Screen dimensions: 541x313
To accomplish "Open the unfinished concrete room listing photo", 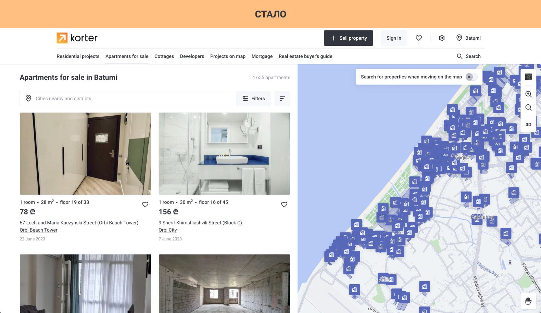I will click(224, 284).
